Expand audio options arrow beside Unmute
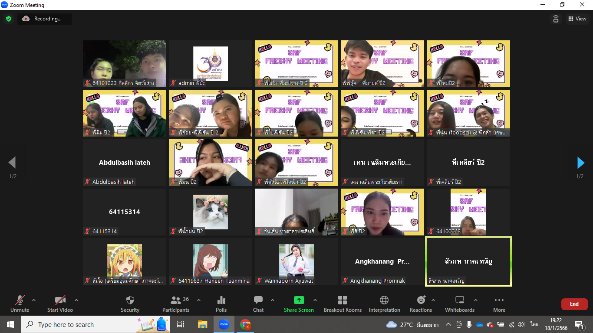 34,300
